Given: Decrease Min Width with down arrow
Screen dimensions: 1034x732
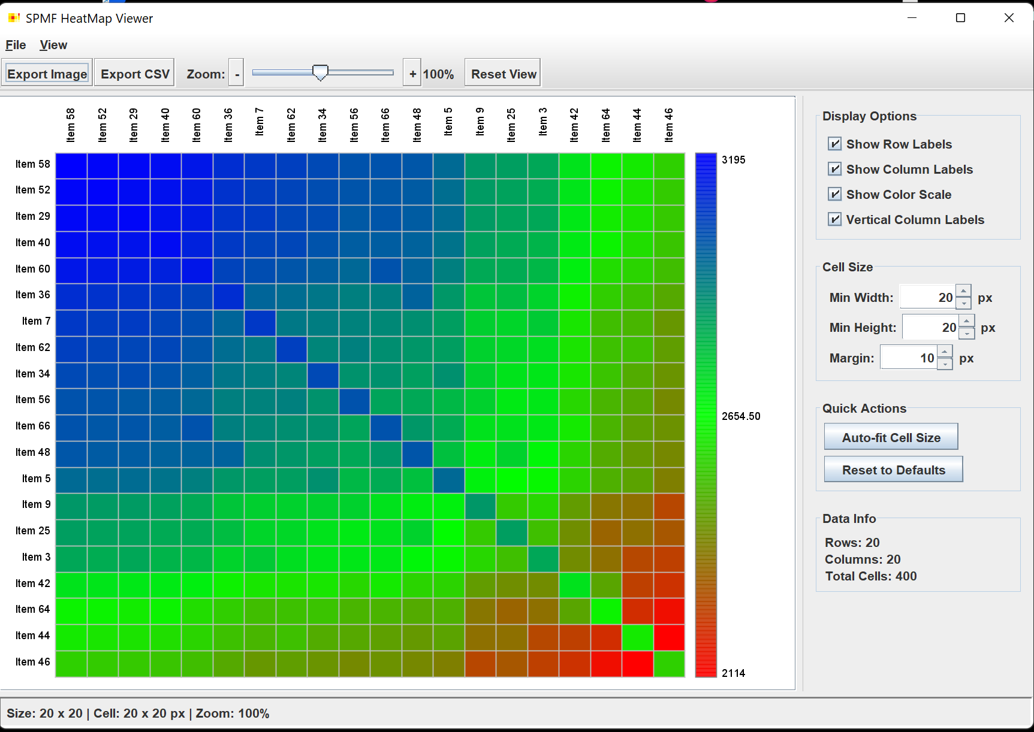Looking at the screenshot, I should [x=963, y=304].
